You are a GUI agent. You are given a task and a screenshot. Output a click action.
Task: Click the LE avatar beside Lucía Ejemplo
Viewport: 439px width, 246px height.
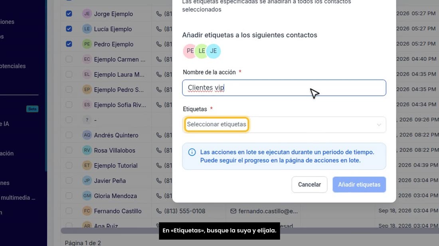click(x=87, y=29)
